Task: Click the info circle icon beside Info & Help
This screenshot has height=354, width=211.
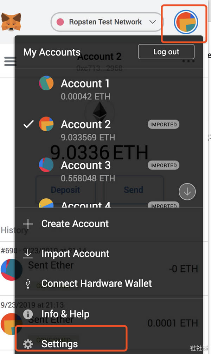Action: (28, 314)
